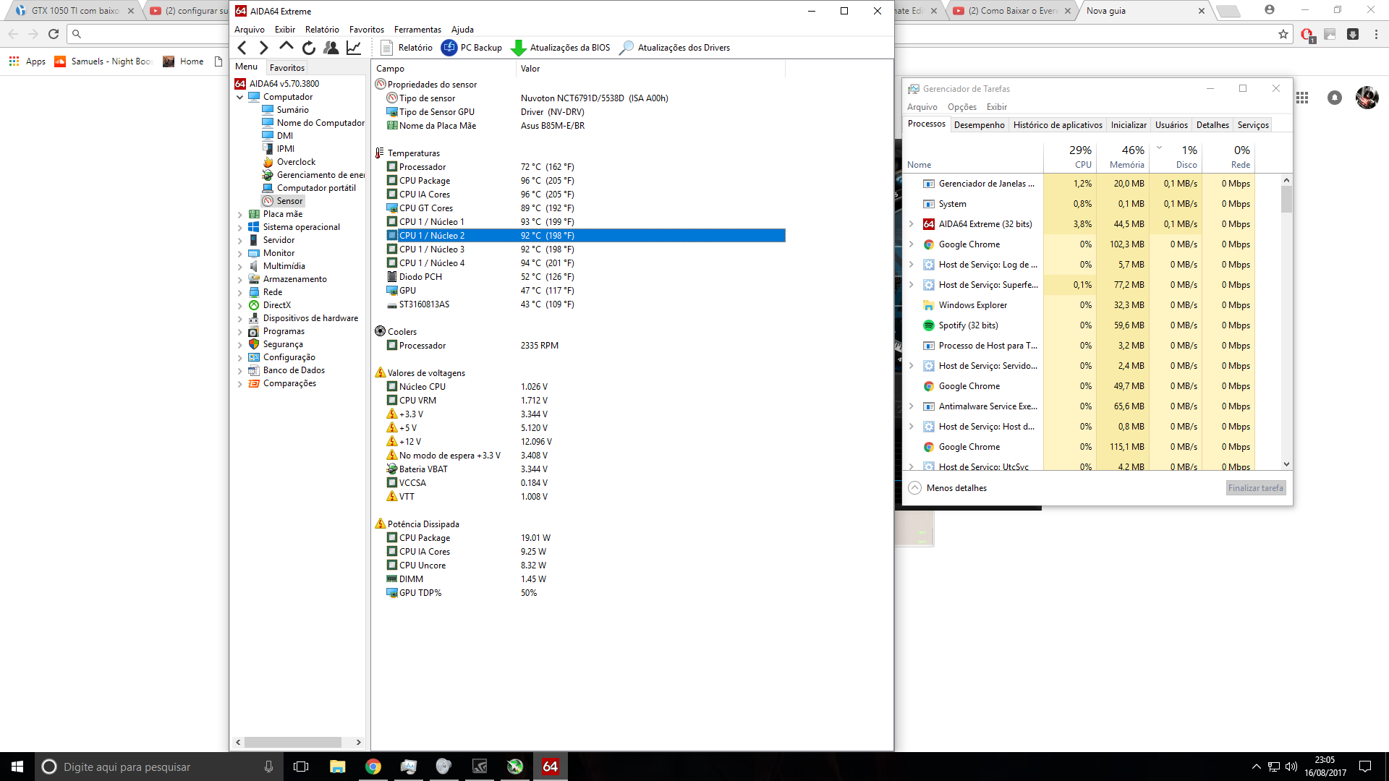Image resolution: width=1389 pixels, height=781 pixels.
Task: Open Chrome from the taskbar
Action: tap(373, 767)
